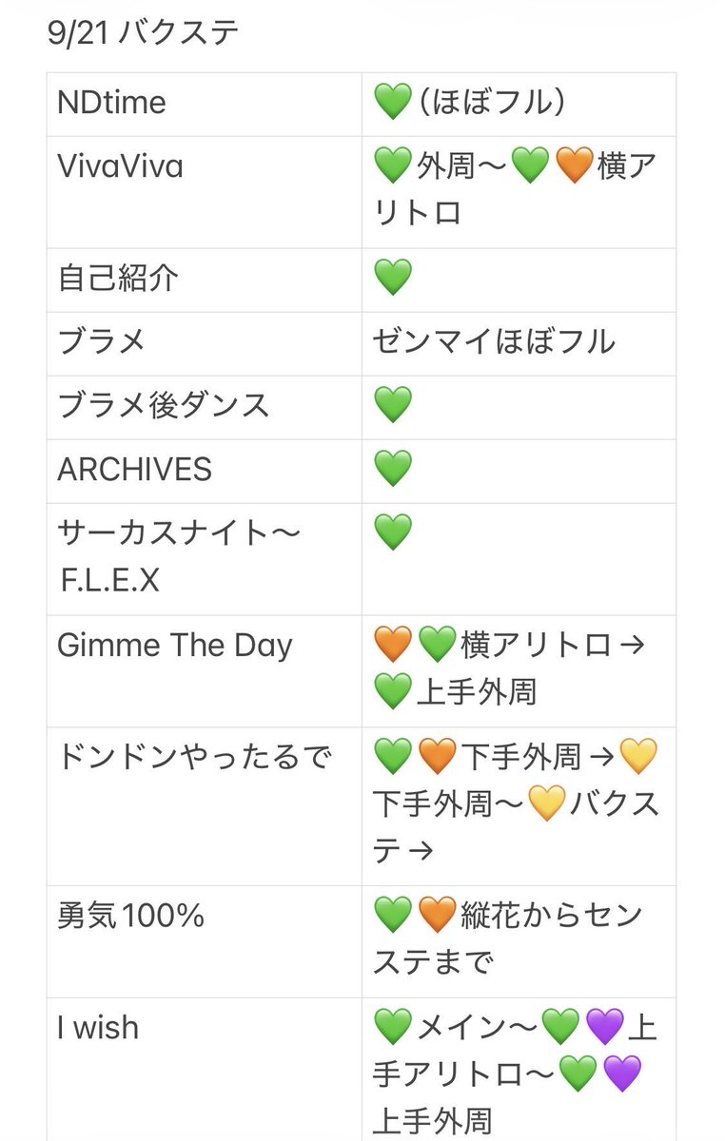725x1141 pixels.
Task: Click the I wish song cell
Action: click(205, 1070)
